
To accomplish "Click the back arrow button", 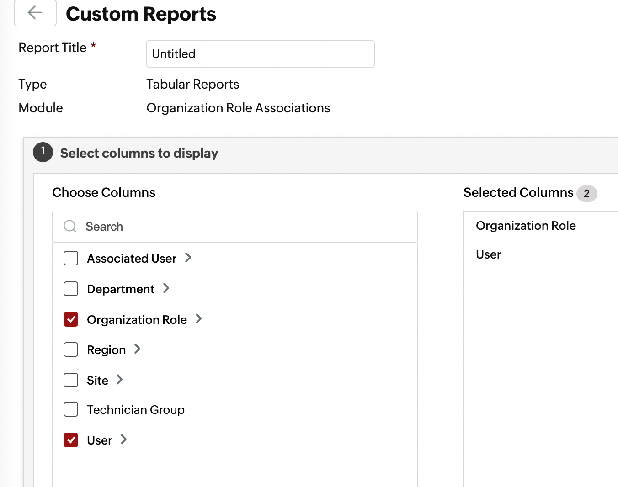I will click(35, 13).
